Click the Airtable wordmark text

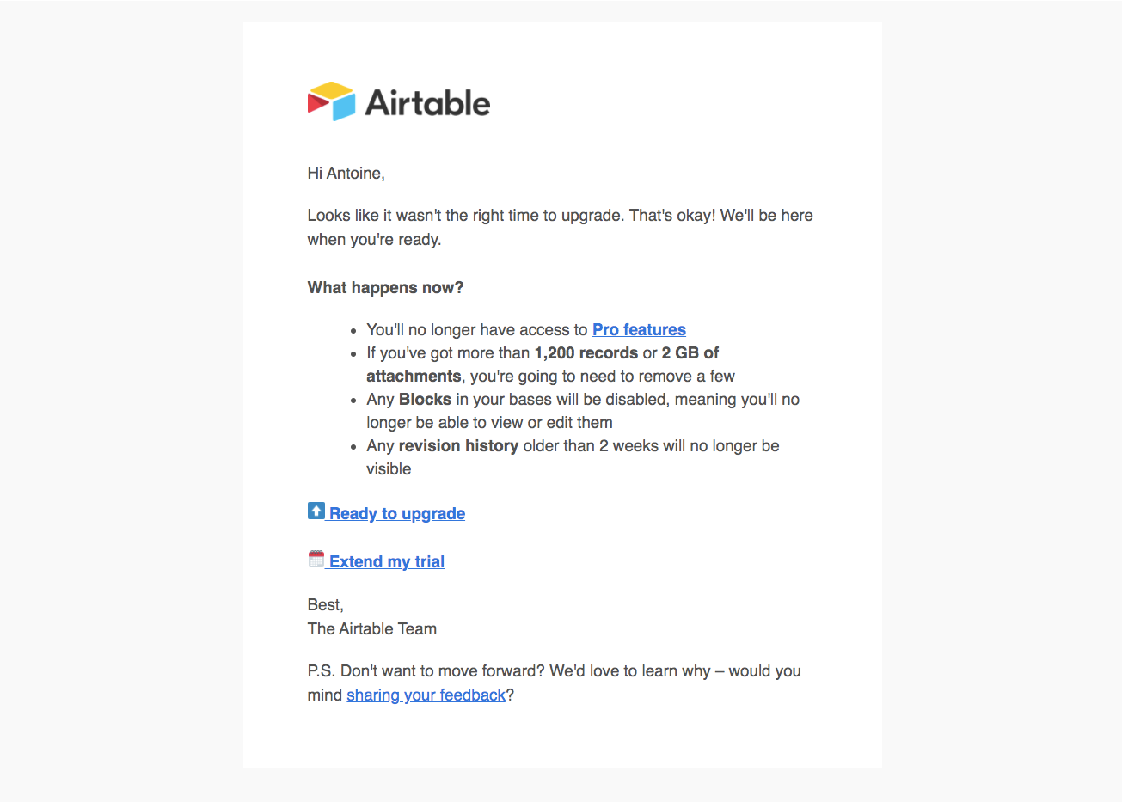(x=427, y=103)
